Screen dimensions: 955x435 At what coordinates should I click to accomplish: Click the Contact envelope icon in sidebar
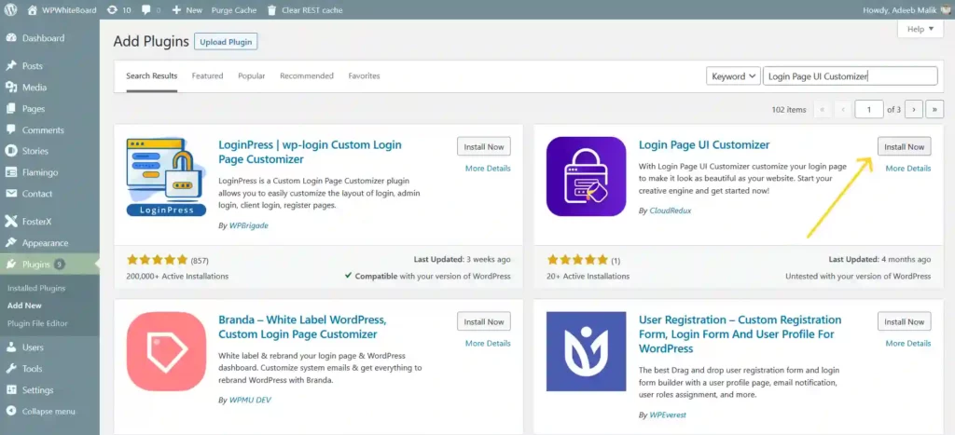pyautogui.click(x=10, y=194)
